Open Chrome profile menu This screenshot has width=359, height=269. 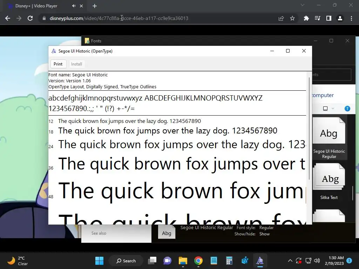[x=340, y=18]
